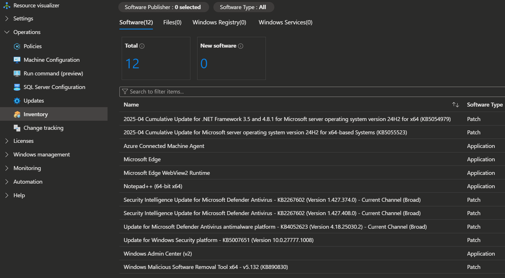Open the Updates page

34,101
